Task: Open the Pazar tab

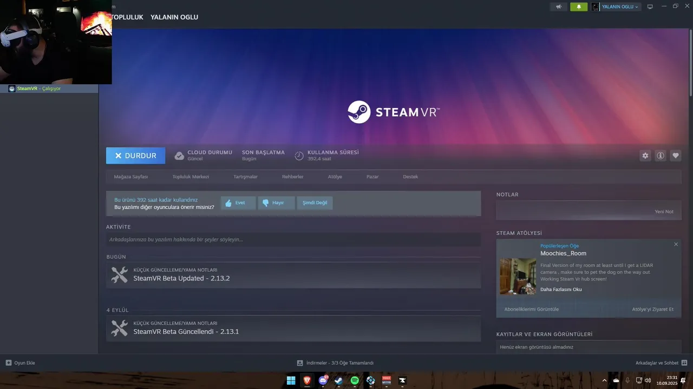Action: point(372,177)
